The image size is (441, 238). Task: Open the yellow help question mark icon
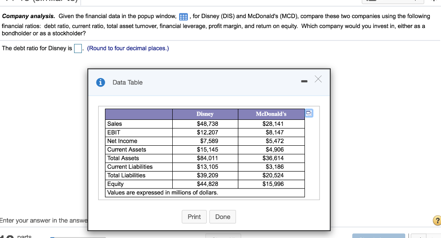438,220
